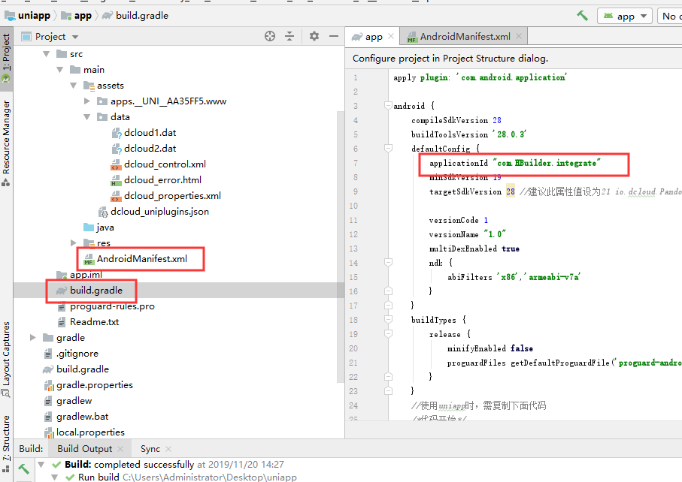Viewport: 682px width, 482px height.
Task: Click the applicationId value string
Action: coord(547,163)
